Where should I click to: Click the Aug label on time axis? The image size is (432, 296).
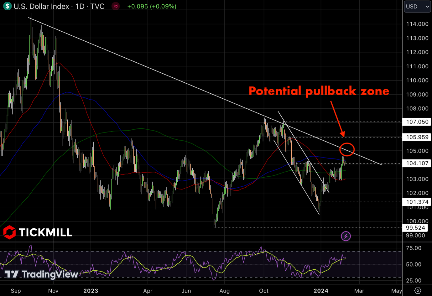pos(225,291)
